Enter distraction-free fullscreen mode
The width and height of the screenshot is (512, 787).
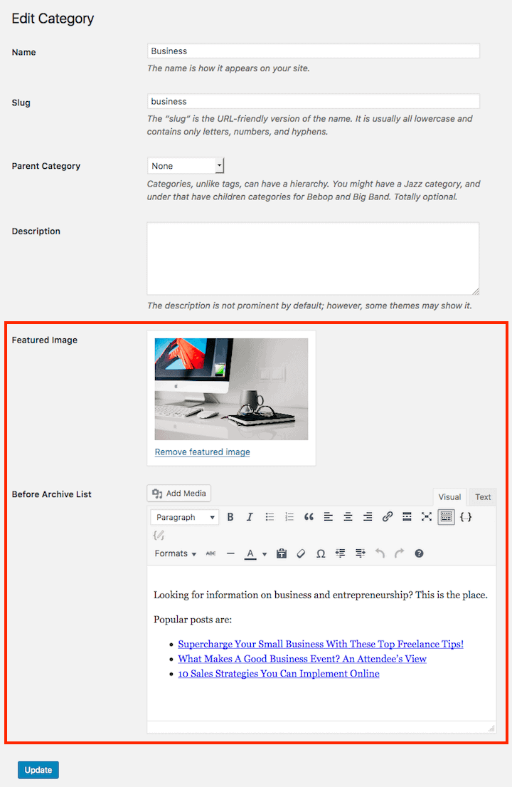[427, 517]
